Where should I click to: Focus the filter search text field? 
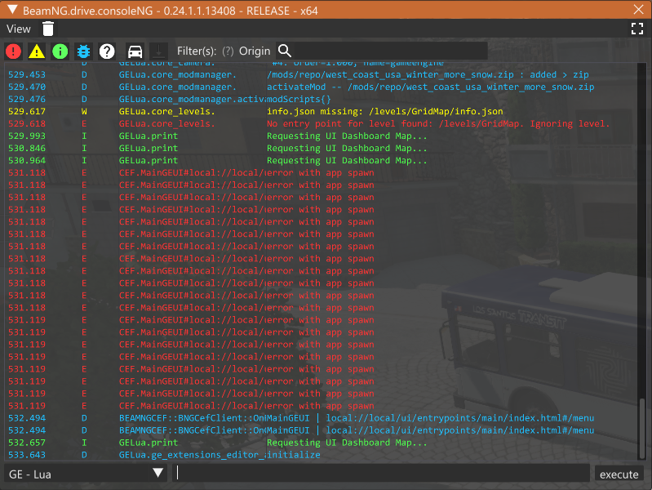click(x=391, y=51)
